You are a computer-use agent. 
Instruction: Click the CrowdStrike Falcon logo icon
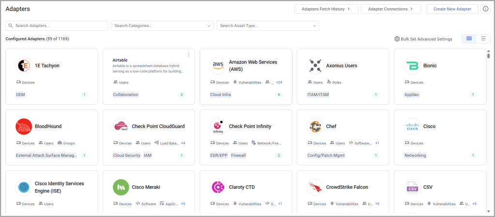coord(315,187)
